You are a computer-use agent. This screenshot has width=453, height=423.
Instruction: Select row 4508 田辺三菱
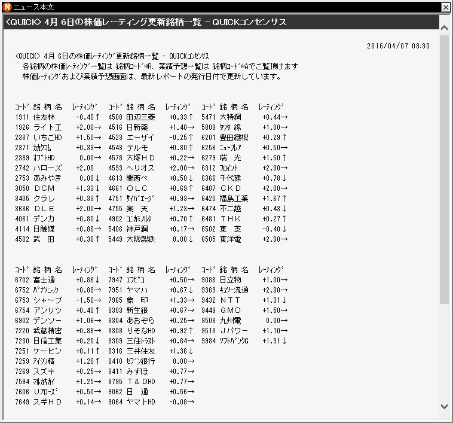pyautogui.click(x=151, y=117)
